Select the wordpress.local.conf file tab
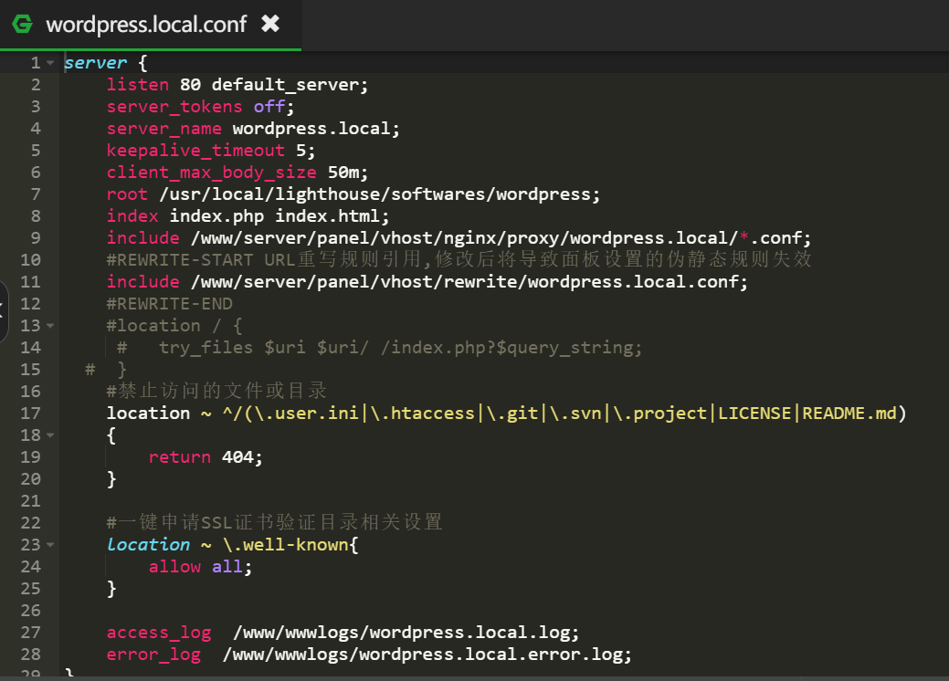 point(151,25)
